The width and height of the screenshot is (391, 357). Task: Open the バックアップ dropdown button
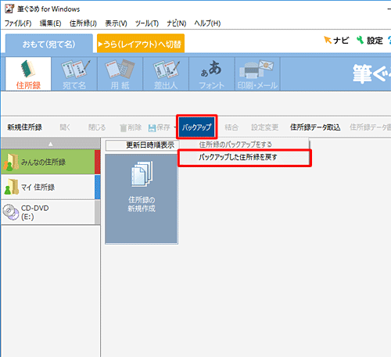pyautogui.click(x=196, y=127)
